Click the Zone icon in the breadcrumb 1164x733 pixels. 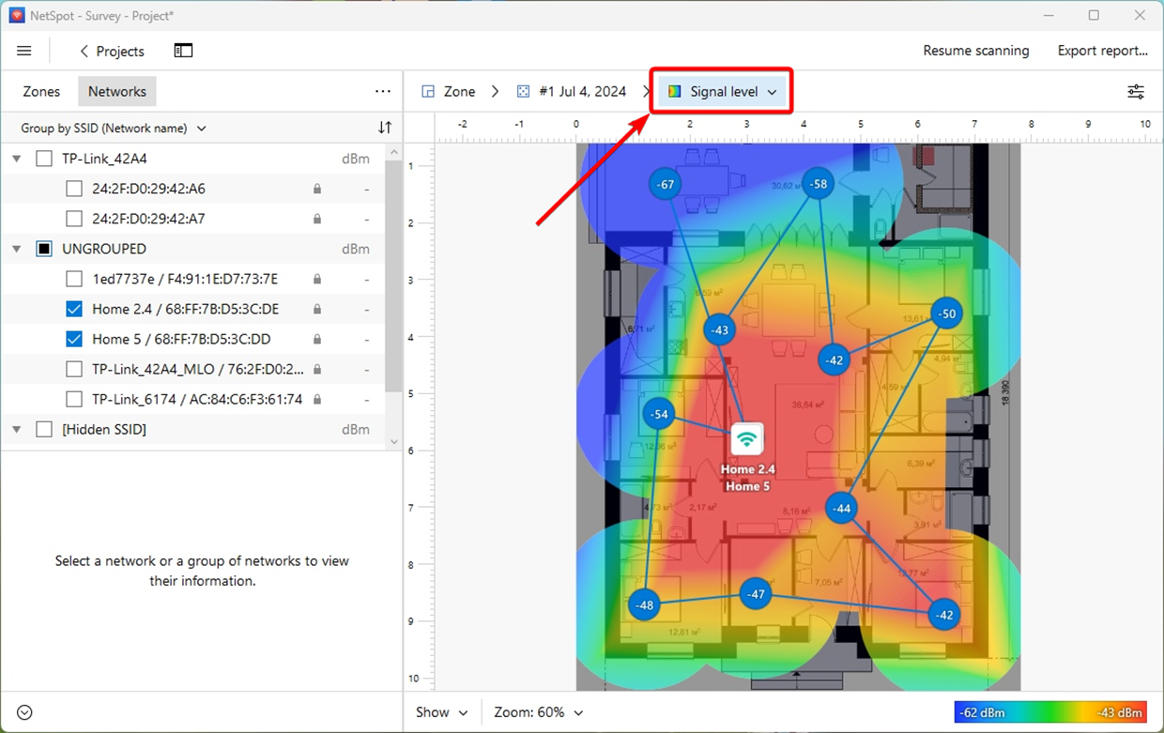pos(427,91)
